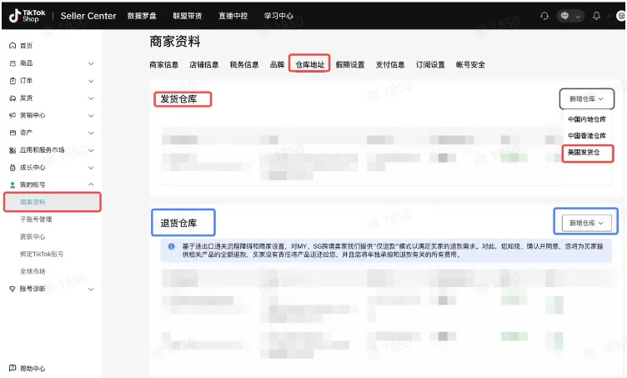Click the 退货仓库 section heading
Image resolution: width=627 pixels, height=378 pixels.
coord(178,223)
